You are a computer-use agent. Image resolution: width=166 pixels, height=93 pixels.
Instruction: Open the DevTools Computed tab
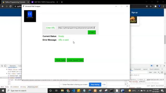coord(137,69)
